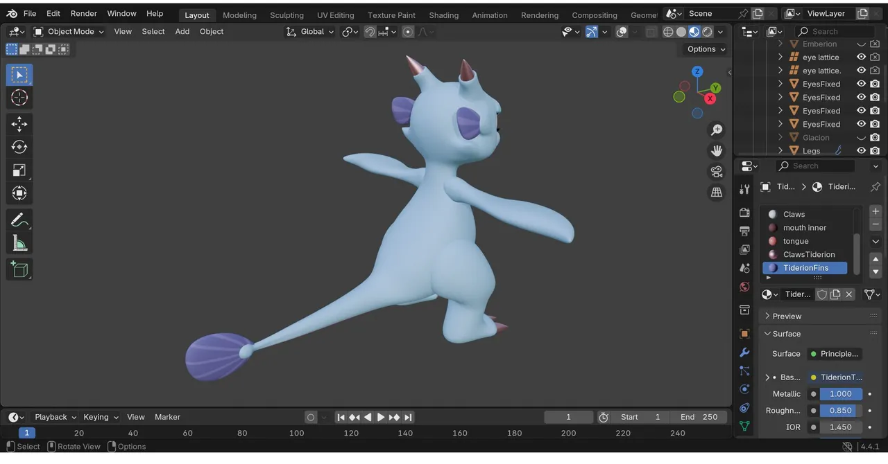Click the Blender logo menu
888x464 pixels.
(x=12, y=13)
